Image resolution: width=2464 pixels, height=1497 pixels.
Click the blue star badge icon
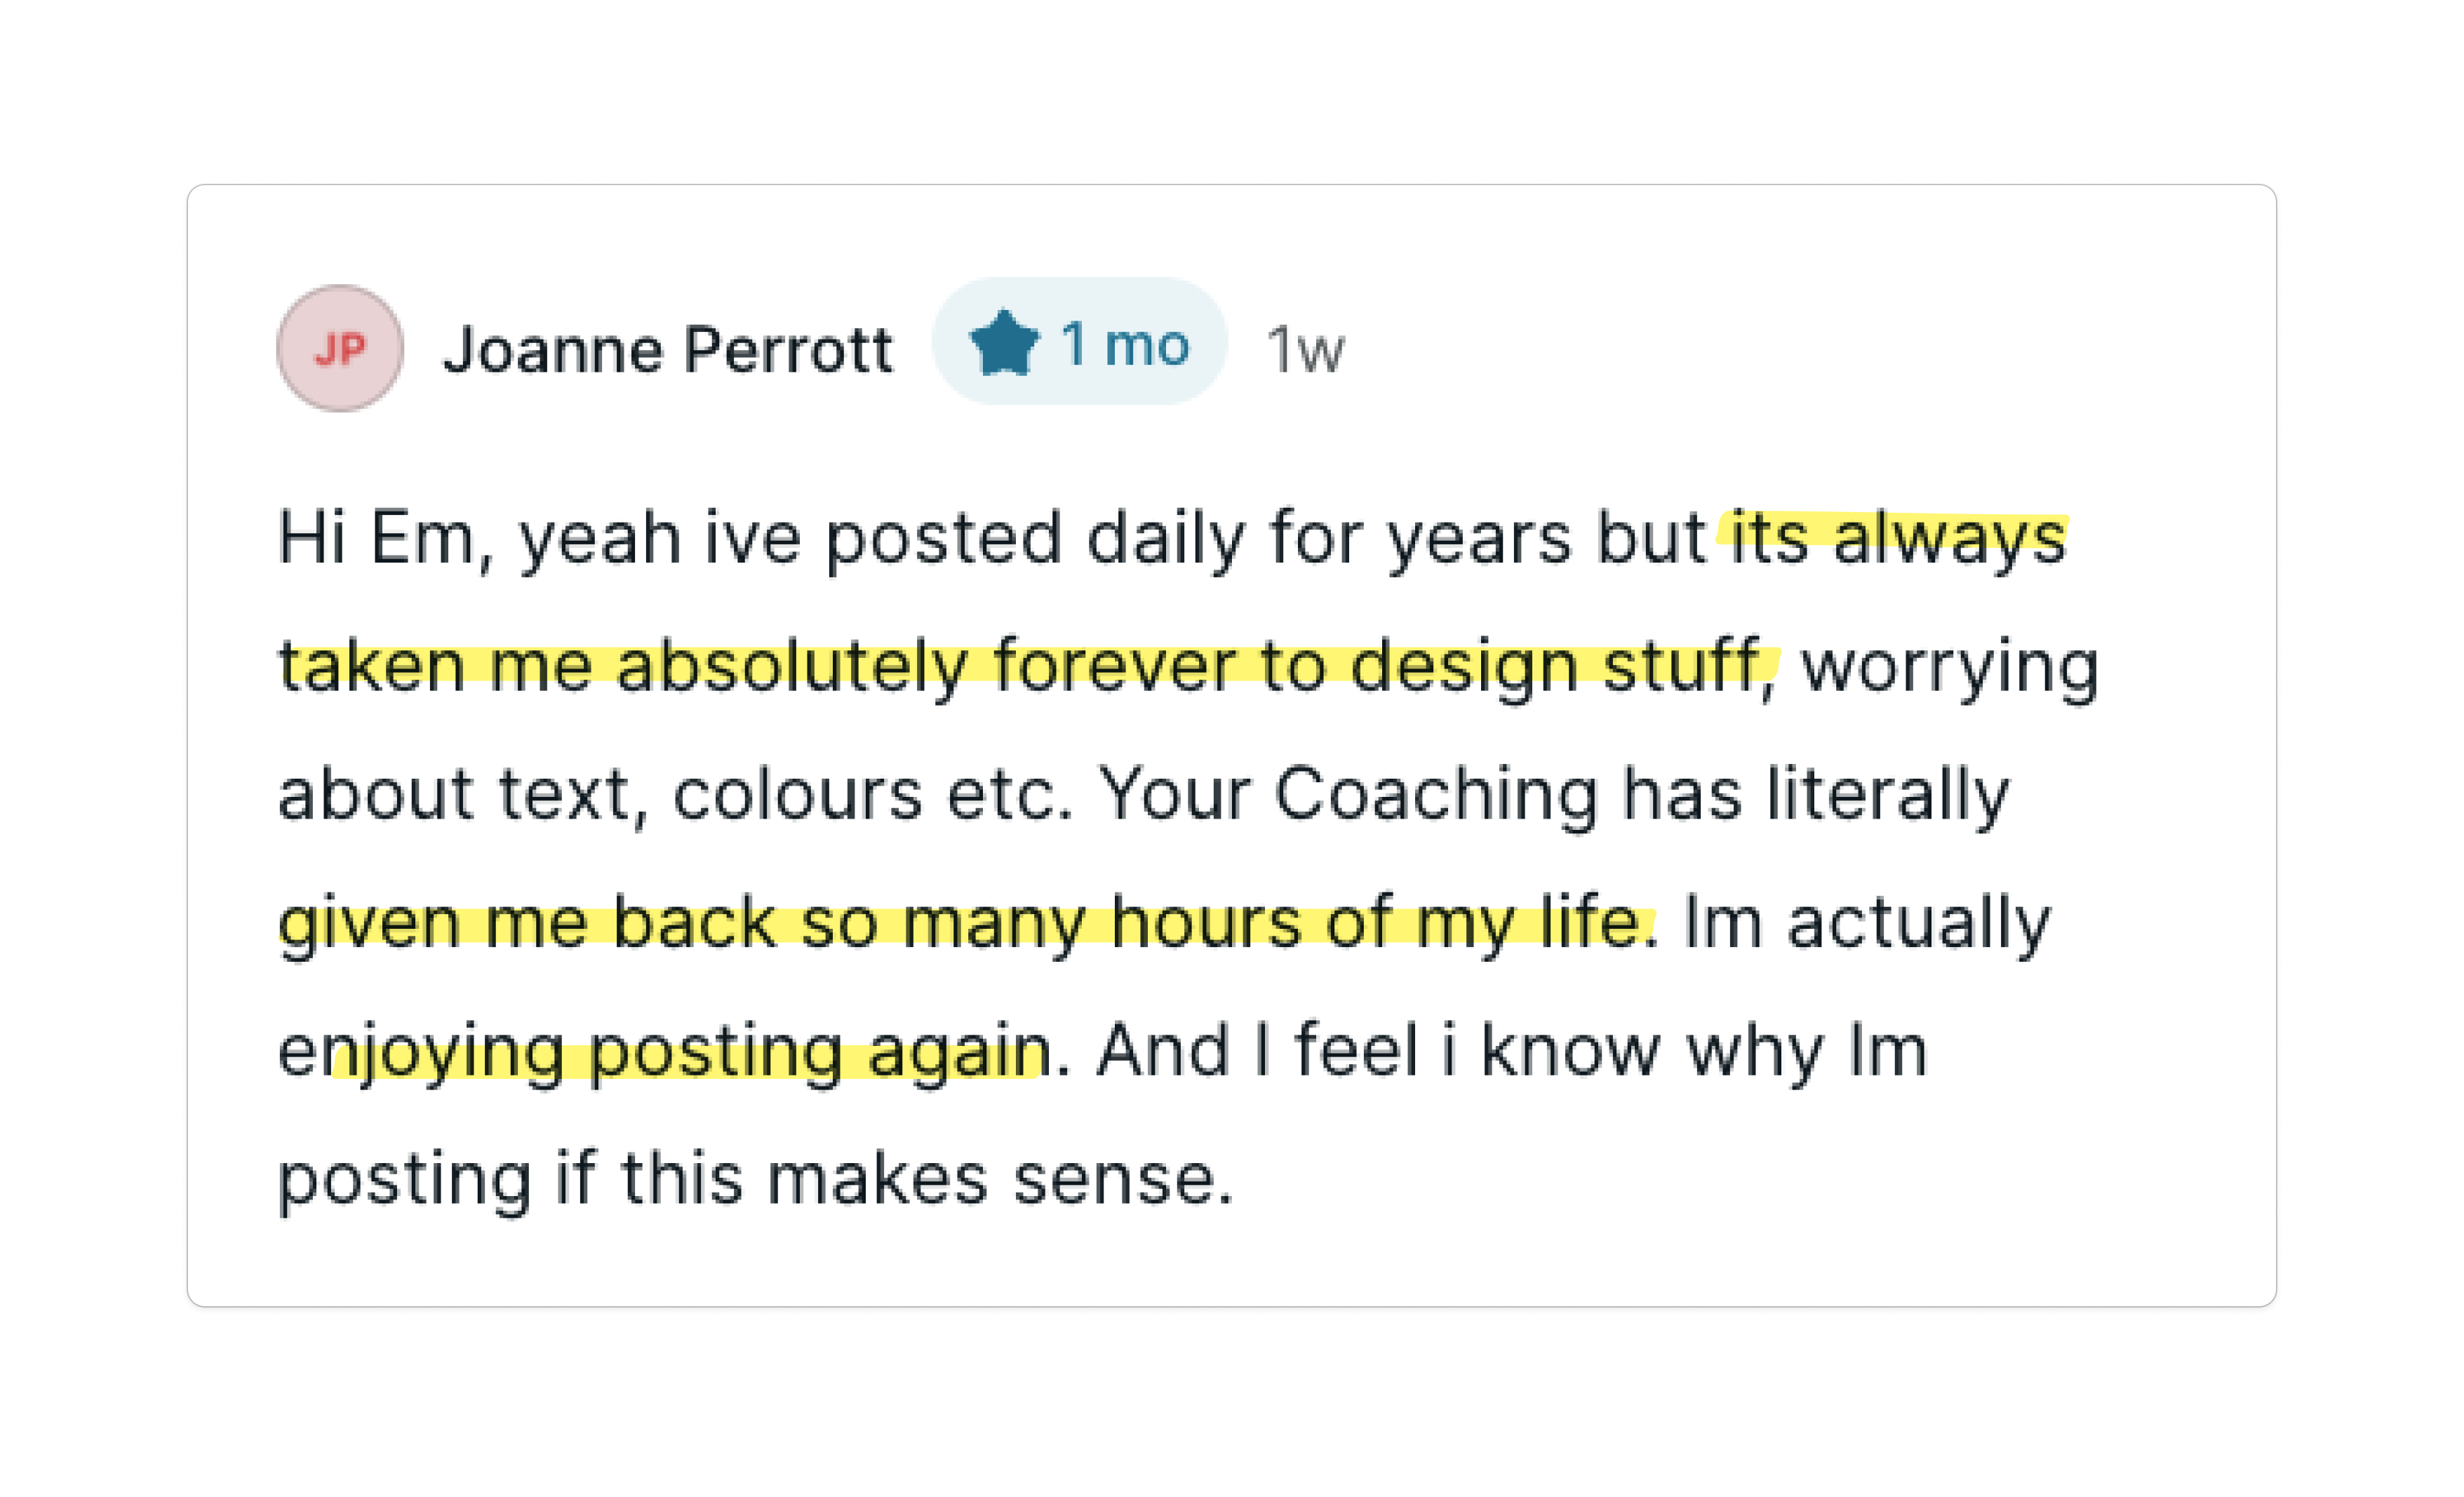click(x=1004, y=344)
